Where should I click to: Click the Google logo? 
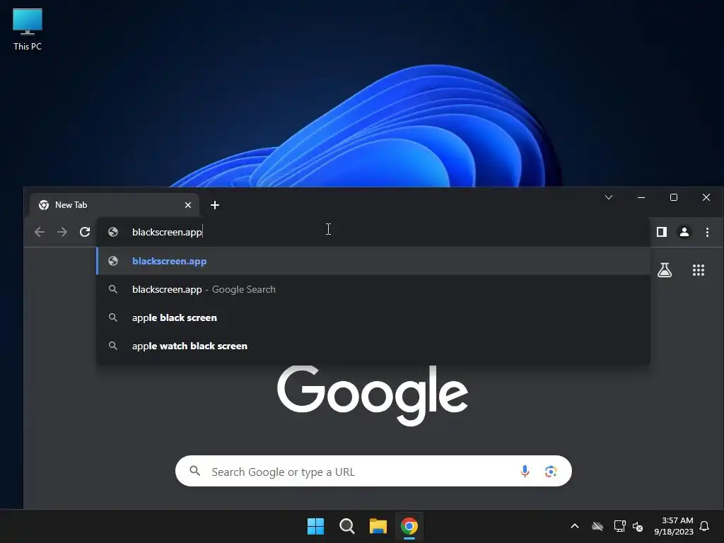pos(373,395)
